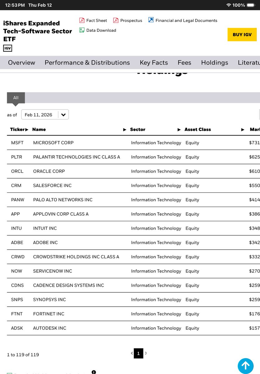Image resolution: width=260 pixels, height=374 pixels.
Task: Go to the next holdings page arrow
Action: (x=146, y=353)
